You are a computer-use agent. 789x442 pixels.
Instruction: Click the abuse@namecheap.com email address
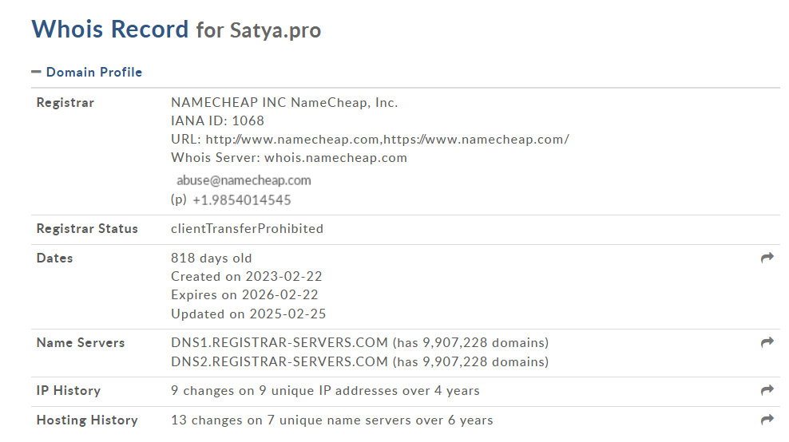(244, 180)
